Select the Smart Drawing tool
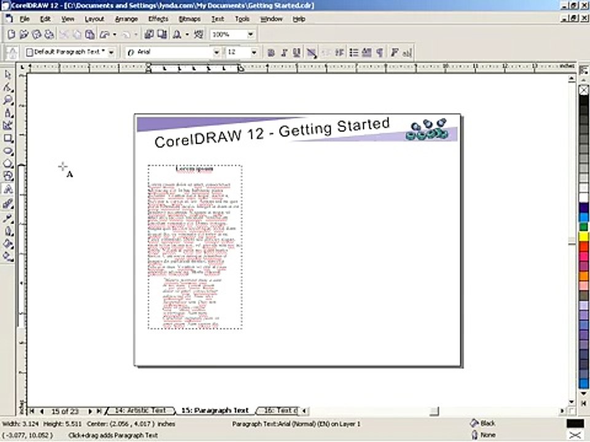This screenshot has width=590, height=442. 8,125
